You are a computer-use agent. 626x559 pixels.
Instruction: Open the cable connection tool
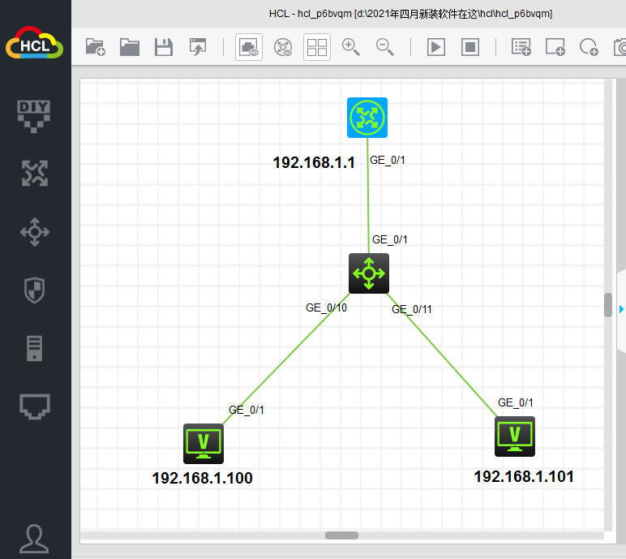pos(35,406)
